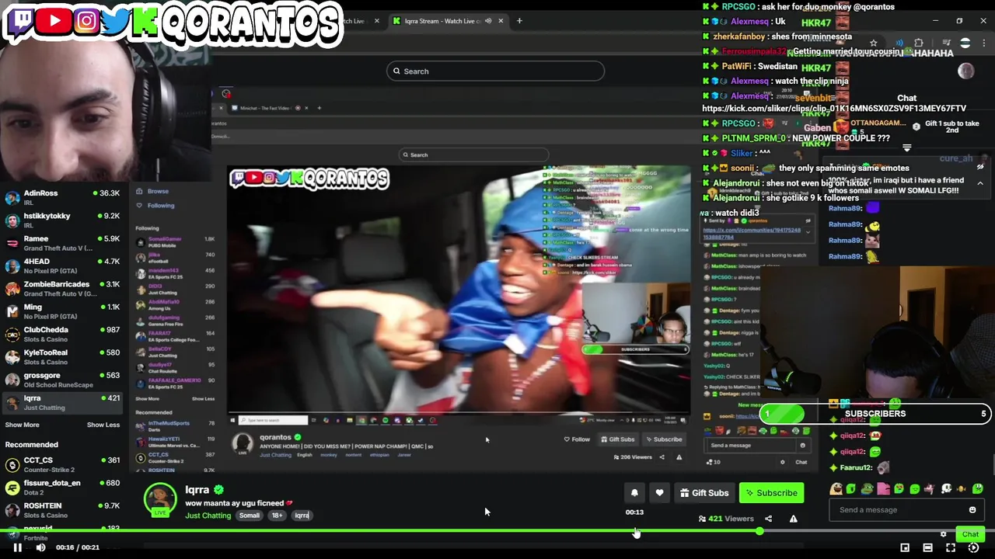Open Ramee channel in the sidebar
The height and width of the screenshot is (559, 995).
tap(64, 243)
